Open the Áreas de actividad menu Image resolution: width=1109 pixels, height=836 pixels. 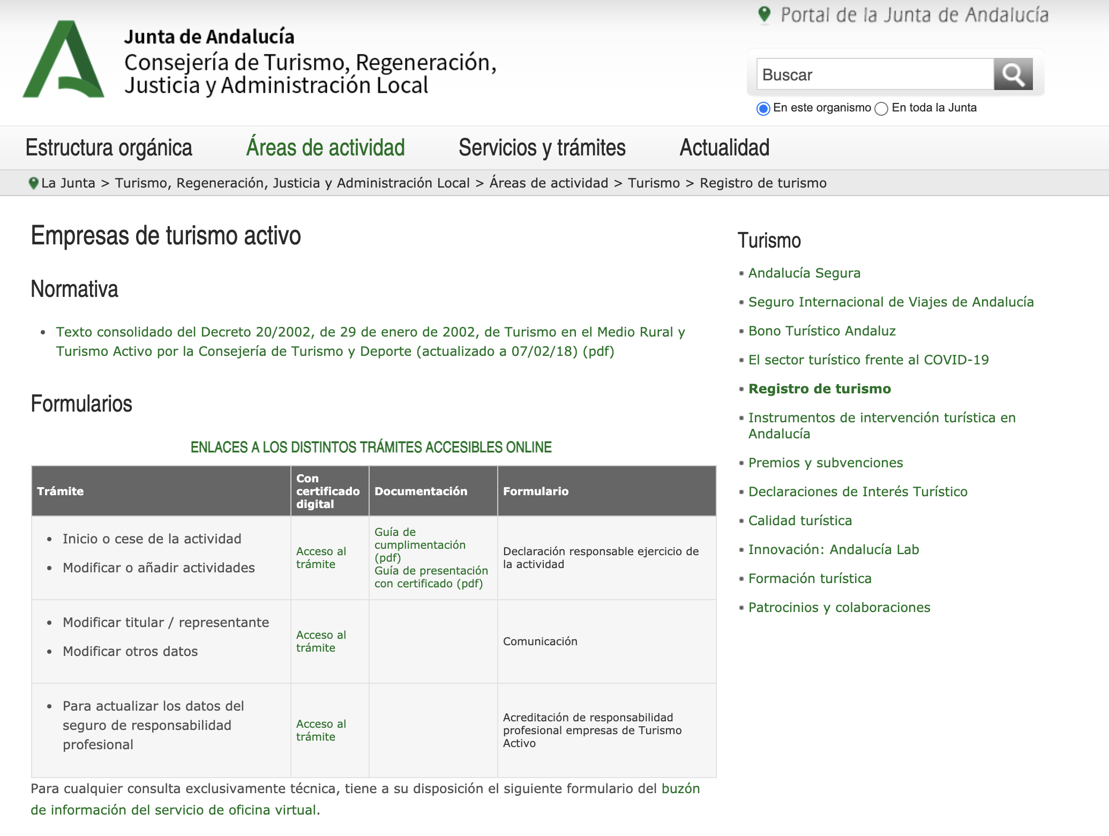(325, 148)
